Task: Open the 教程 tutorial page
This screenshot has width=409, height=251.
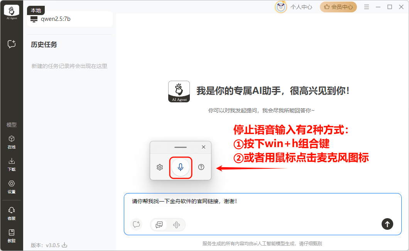Action: (12, 235)
